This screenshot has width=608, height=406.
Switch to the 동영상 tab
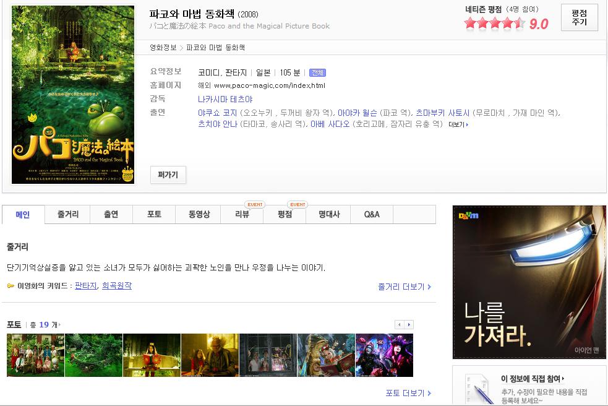tap(199, 215)
